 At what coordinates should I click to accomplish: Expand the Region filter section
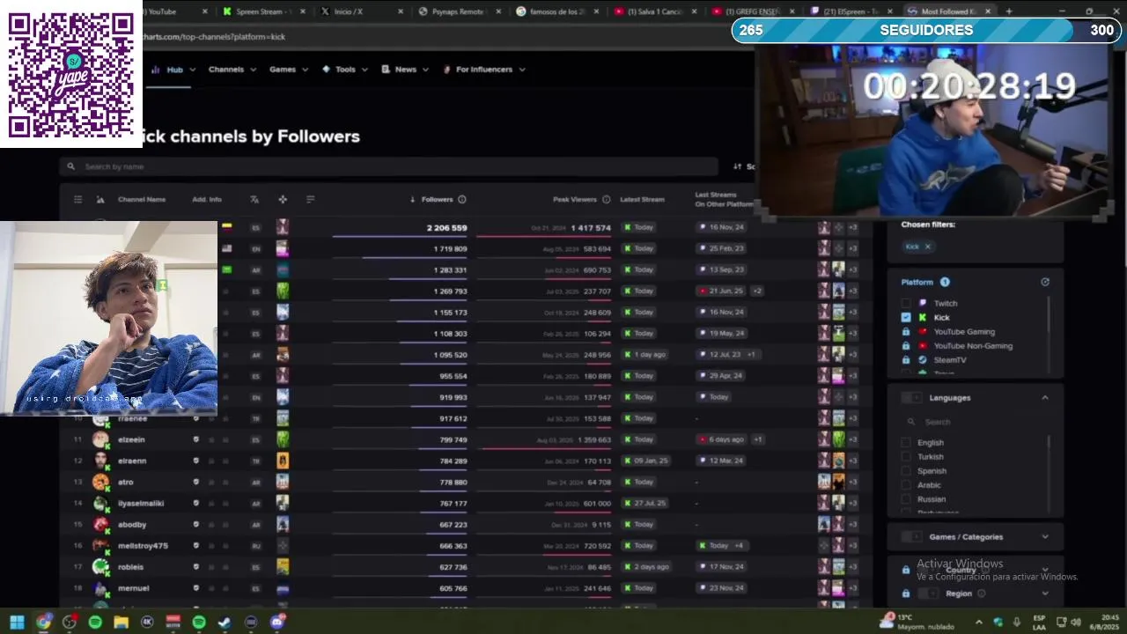coord(1045,593)
